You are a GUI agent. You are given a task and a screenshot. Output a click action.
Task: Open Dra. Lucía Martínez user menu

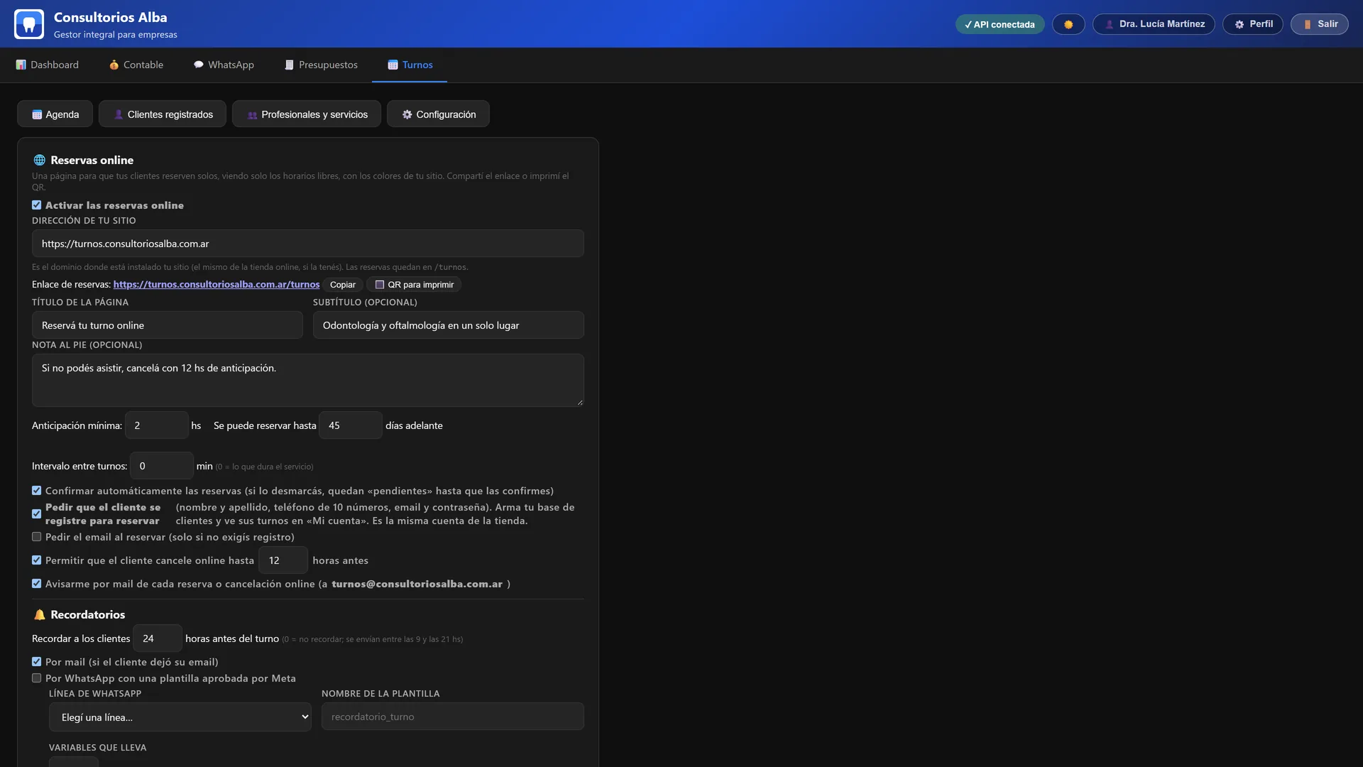1154,24
